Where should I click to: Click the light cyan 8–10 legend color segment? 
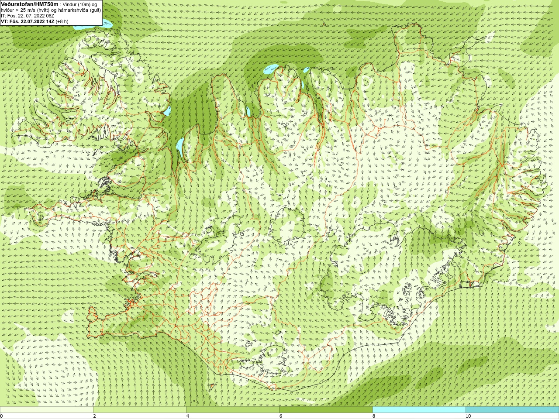419,410
